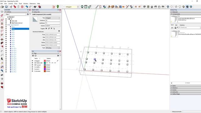The image size is (201, 113).
Task: Click the Add Tag plus icon
Action: coord(33,56)
